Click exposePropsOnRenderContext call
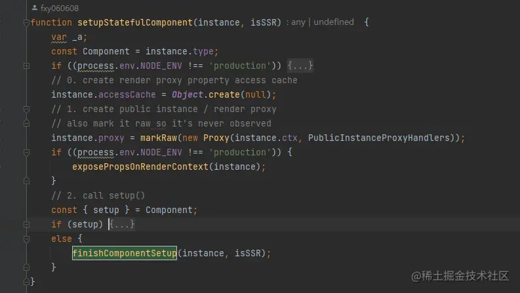Screen dimensions: 520x293 [x=140, y=166]
